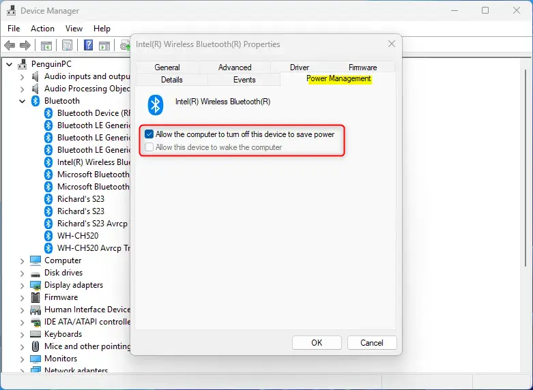Select Microsoft Bluetooth Enumerator first entry
The width and height of the screenshot is (533, 390).
[93, 175]
